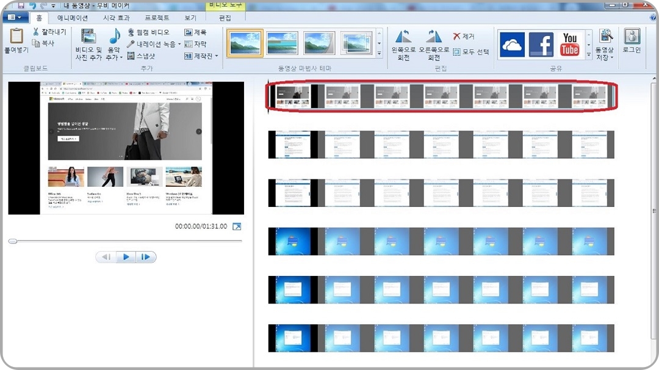
Task: Expand AutoMovie themes gallery
Action: (x=379, y=53)
